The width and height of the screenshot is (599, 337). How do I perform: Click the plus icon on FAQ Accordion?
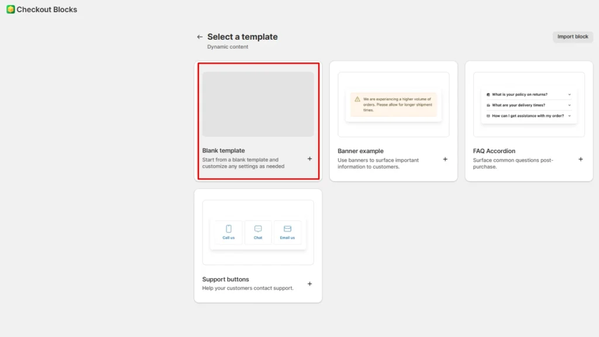tap(581, 159)
